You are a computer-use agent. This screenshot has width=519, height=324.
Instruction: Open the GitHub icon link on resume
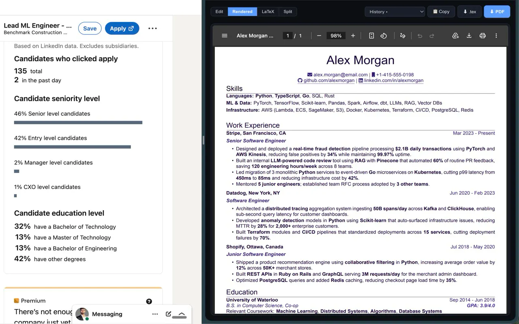point(300,81)
